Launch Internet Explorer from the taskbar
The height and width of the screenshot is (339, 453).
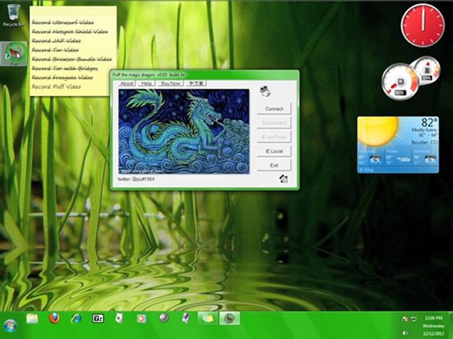76,318
